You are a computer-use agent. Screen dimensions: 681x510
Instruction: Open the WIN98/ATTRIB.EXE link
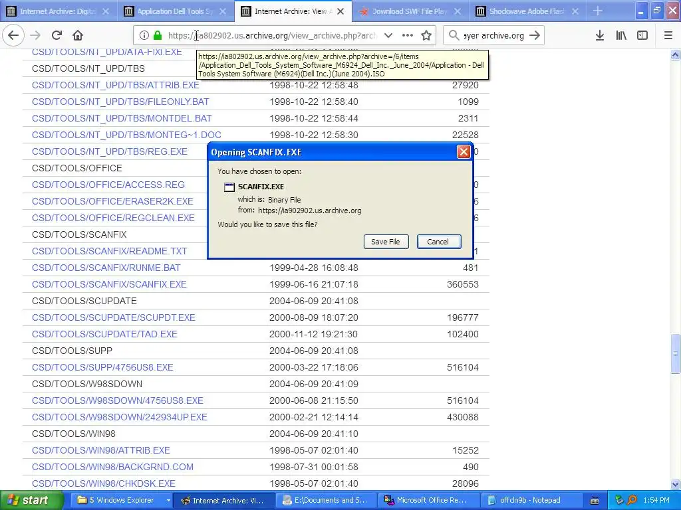point(101,450)
